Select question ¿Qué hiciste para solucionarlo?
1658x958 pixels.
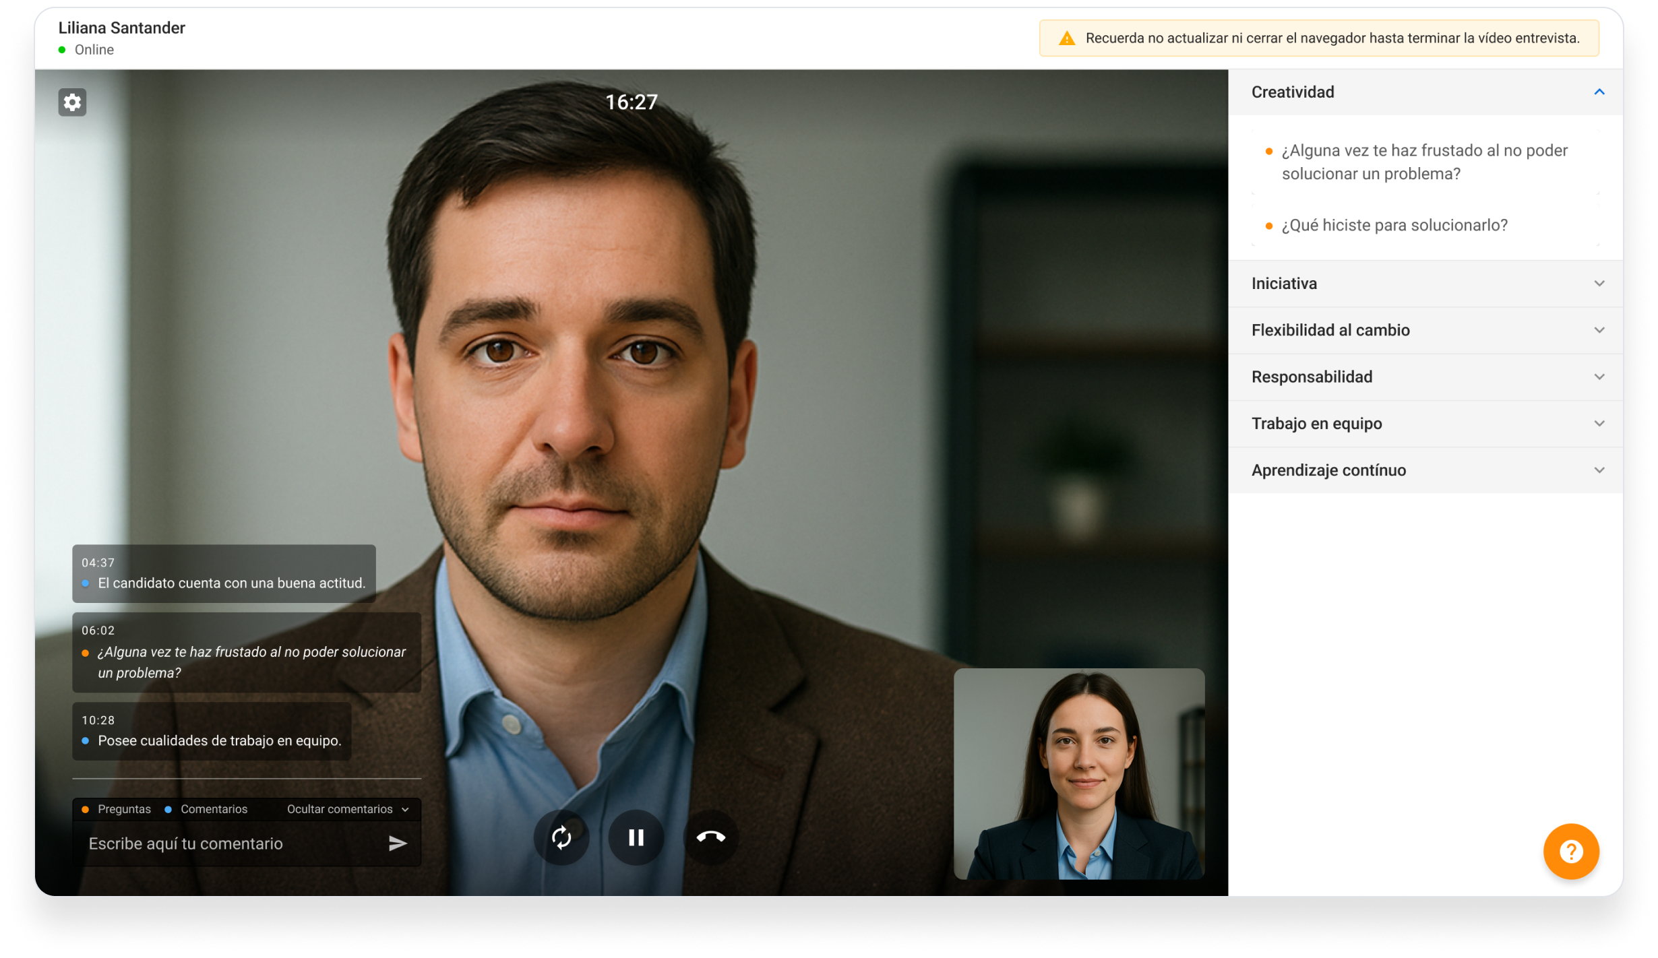pyautogui.click(x=1394, y=226)
